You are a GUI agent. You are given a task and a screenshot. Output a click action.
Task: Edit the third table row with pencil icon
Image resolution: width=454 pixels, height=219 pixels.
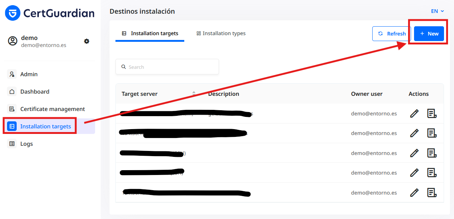[414, 153]
